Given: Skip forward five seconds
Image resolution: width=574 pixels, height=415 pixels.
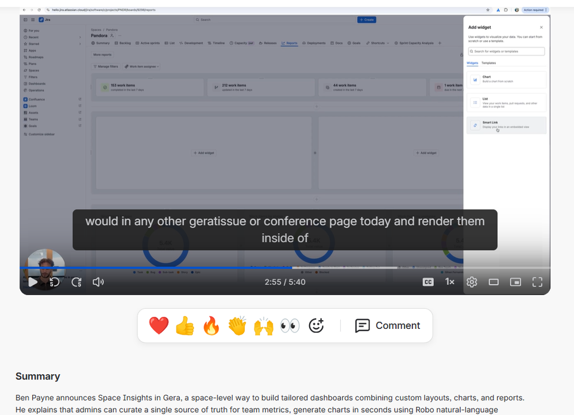Looking at the screenshot, I should pos(76,282).
